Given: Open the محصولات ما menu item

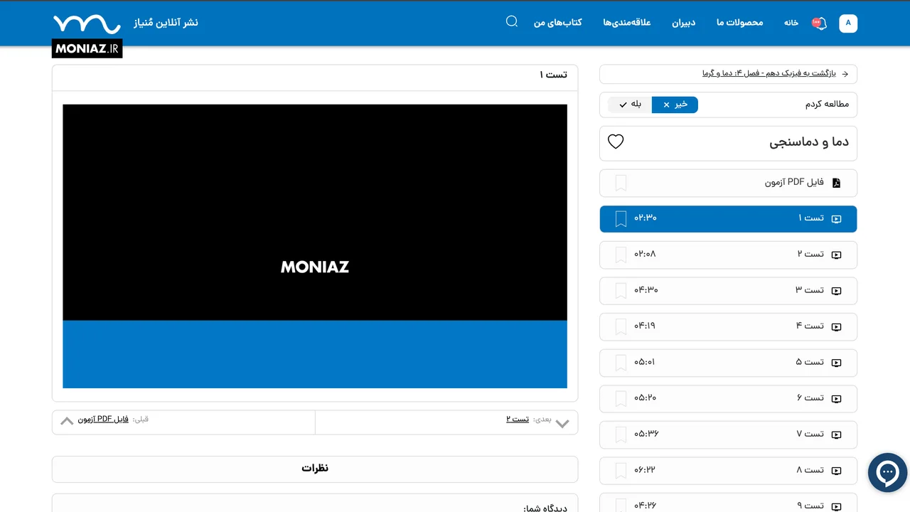Looking at the screenshot, I should [739, 23].
